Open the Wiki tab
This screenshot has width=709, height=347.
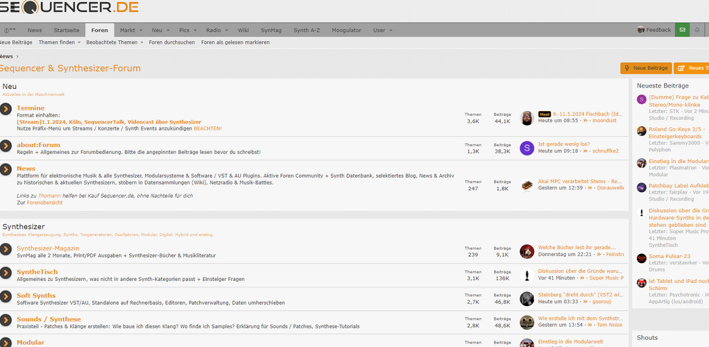pyautogui.click(x=244, y=31)
